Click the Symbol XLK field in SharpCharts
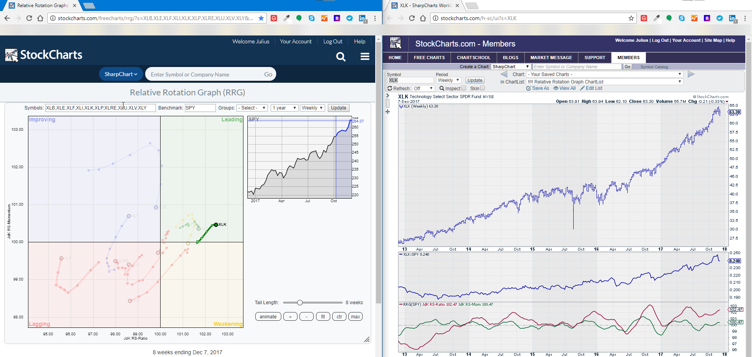 pyautogui.click(x=410, y=80)
